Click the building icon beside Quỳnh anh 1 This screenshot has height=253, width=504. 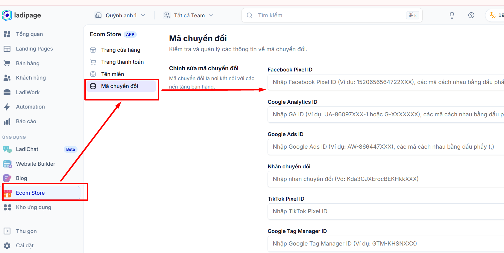(98, 15)
